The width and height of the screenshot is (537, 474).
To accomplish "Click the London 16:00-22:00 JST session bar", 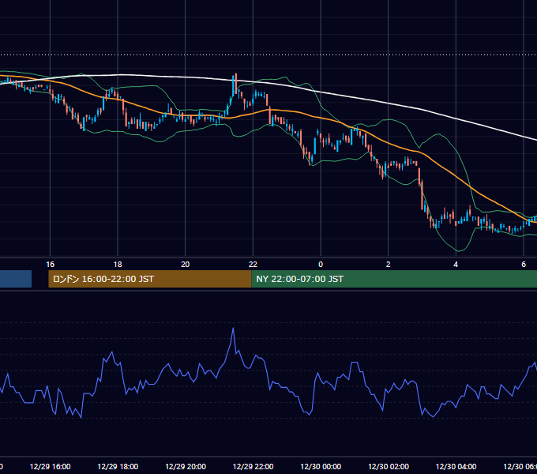I will tap(150, 279).
